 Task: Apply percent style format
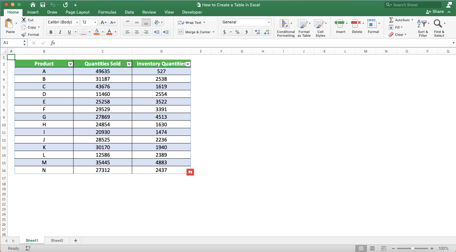[x=237, y=32]
